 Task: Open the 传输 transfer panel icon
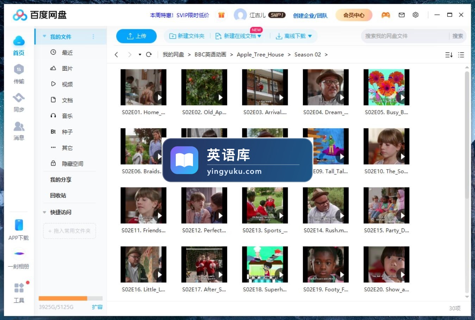click(x=19, y=69)
